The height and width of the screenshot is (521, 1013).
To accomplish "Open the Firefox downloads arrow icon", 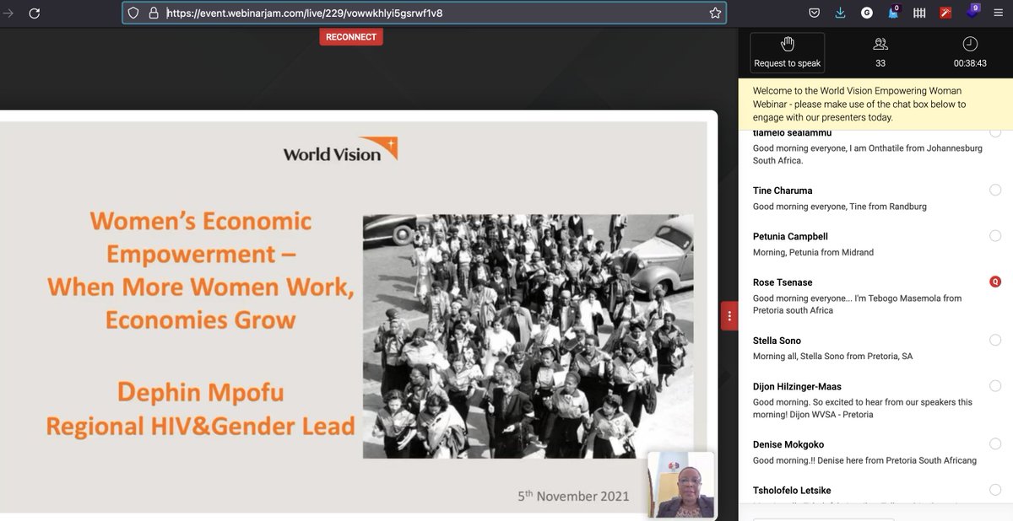I will 840,13.
